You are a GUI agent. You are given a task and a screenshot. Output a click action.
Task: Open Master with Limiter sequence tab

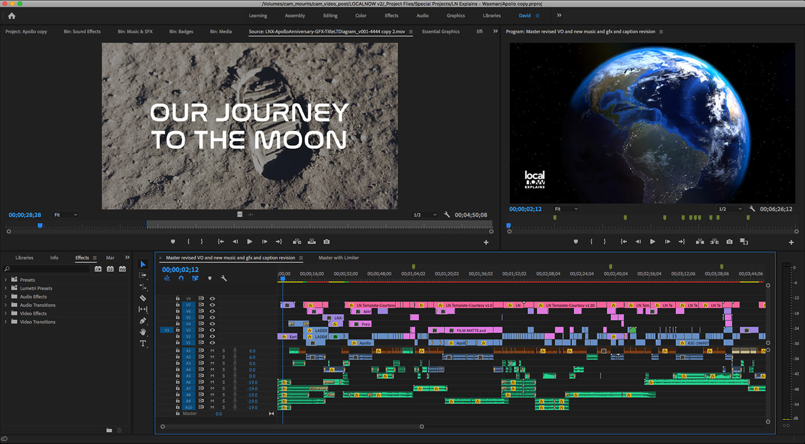point(339,258)
